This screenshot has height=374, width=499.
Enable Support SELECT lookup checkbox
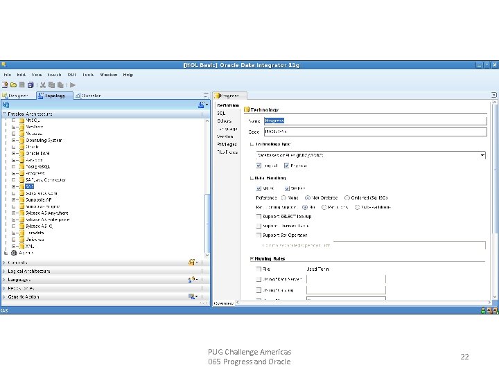(259, 216)
